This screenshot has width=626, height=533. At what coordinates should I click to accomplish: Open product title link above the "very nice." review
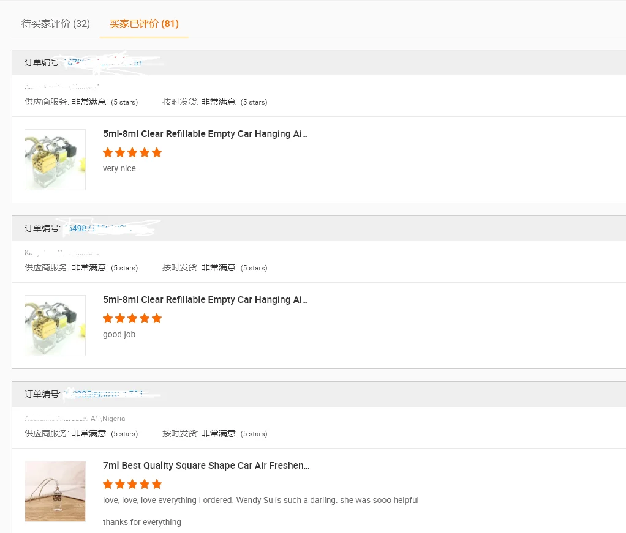pyautogui.click(x=205, y=134)
